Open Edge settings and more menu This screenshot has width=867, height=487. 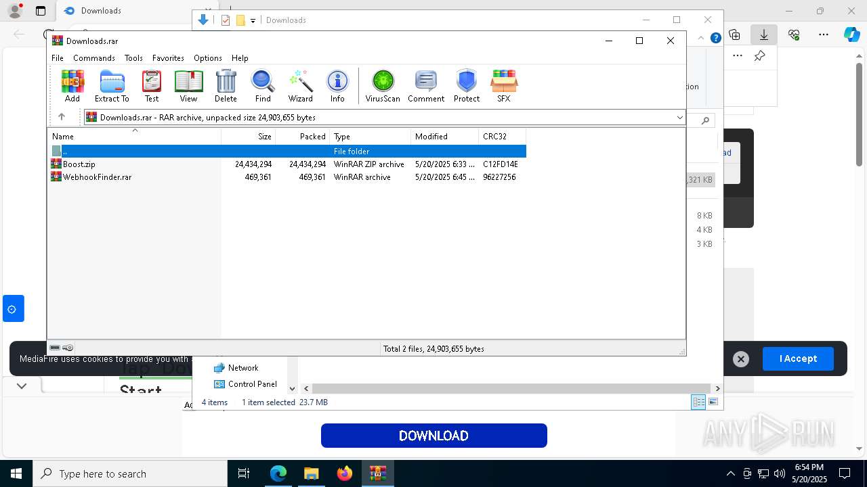[824, 34]
